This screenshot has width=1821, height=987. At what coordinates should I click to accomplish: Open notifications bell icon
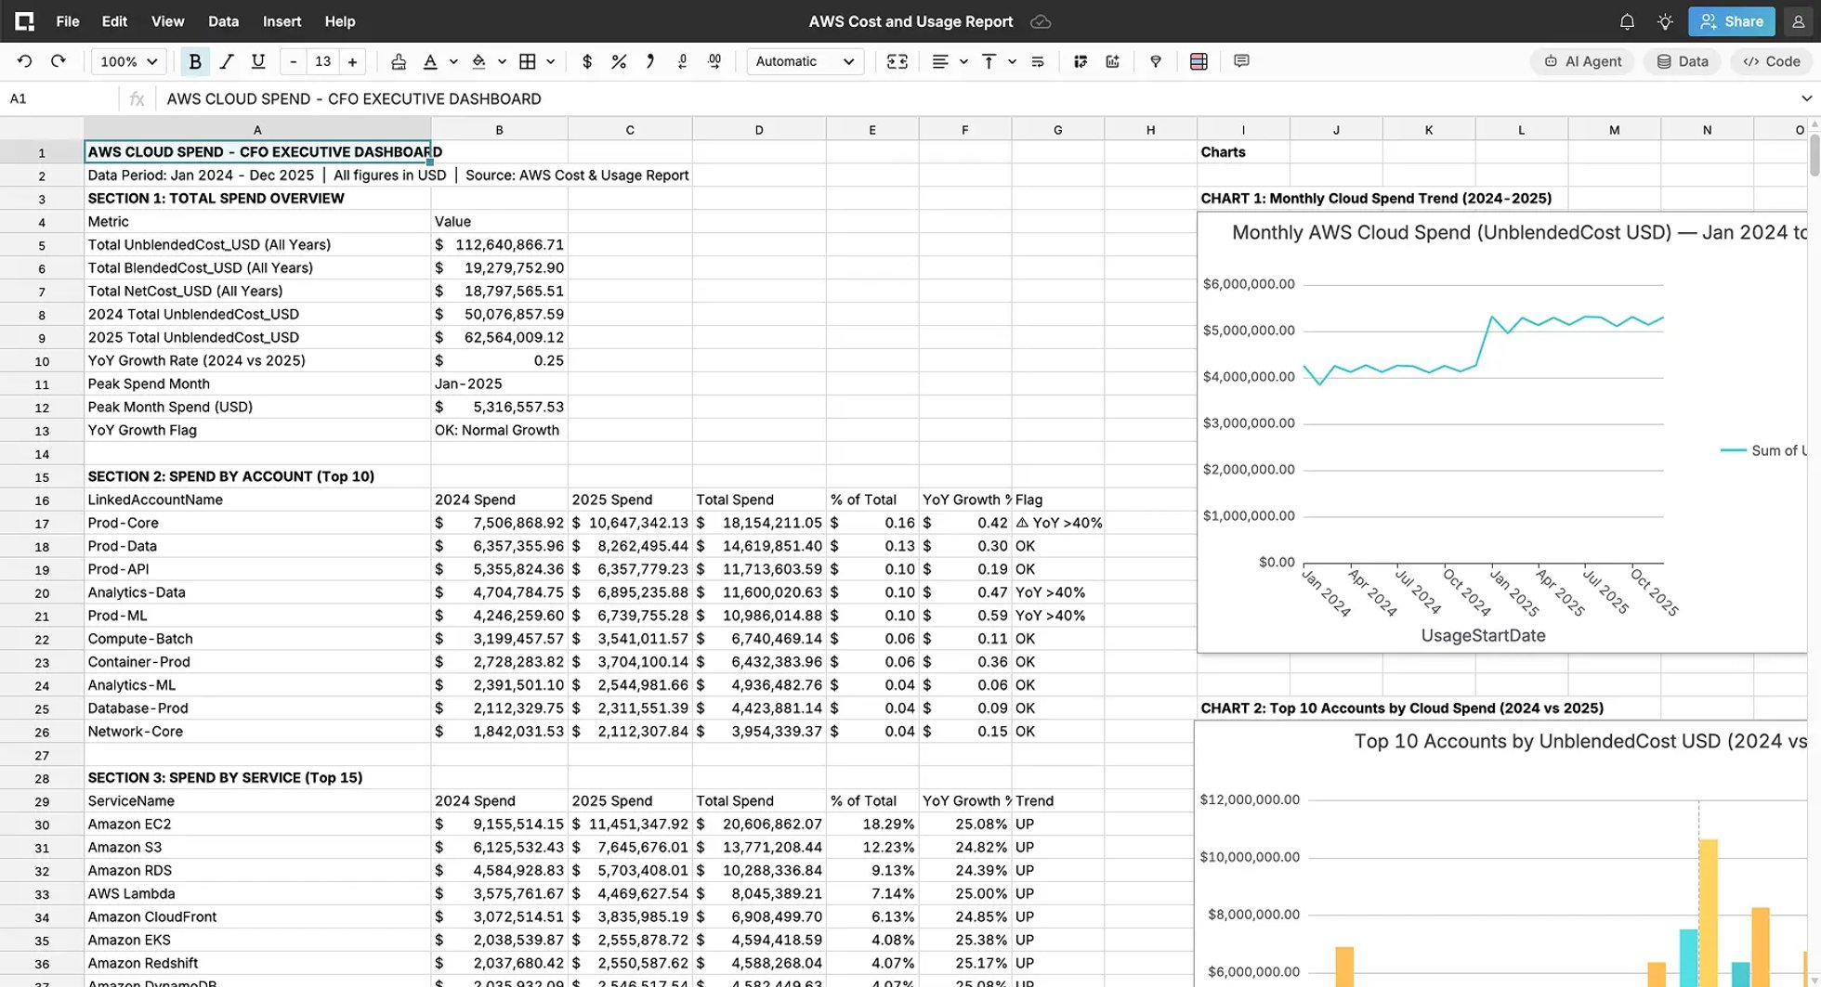click(1627, 21)
